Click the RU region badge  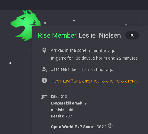132,35
